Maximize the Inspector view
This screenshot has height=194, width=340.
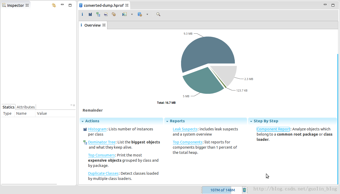(x=70, y=5)
